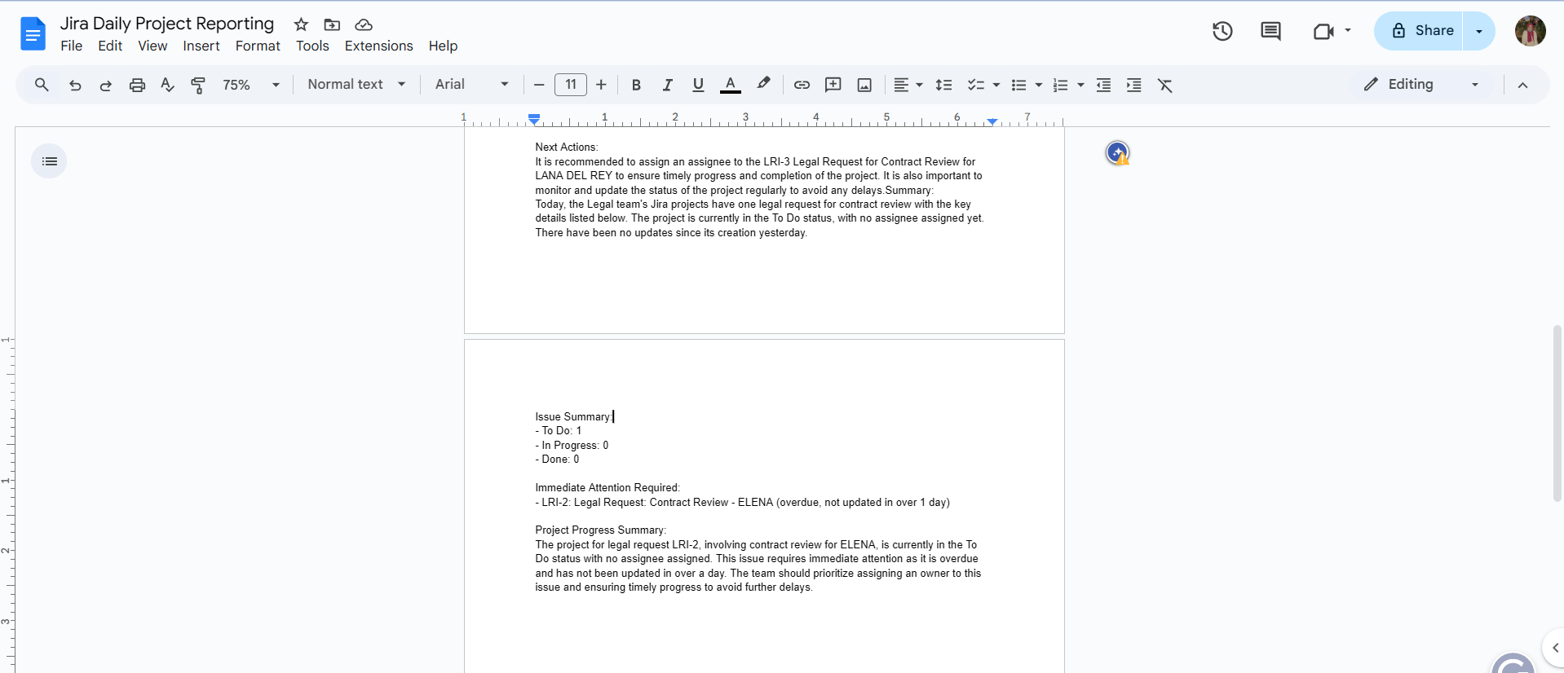Image resolution: width=1564 pixels, height=673 pixels.
Task: Rename the Jira Daily Project Reporting title
Action: pyautogui.click(x=167, y=24)
